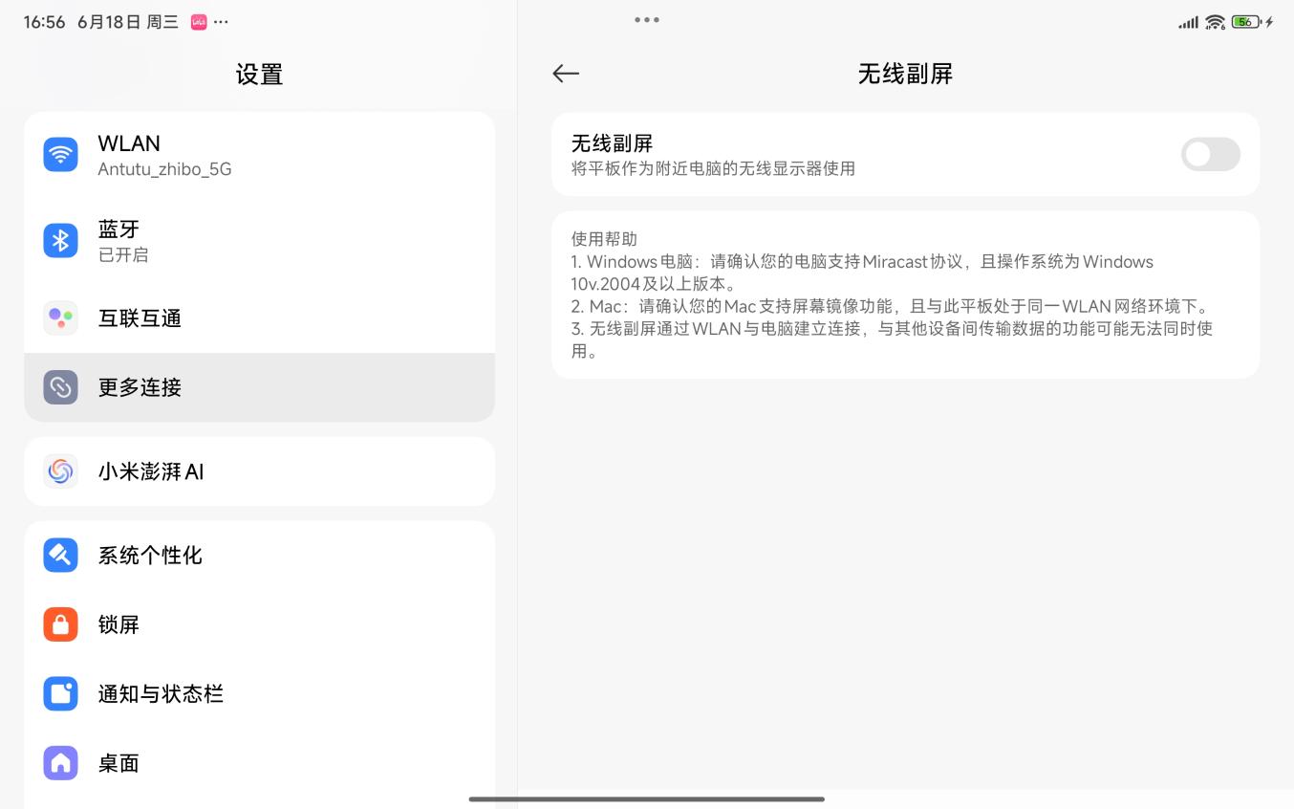
Task: Tap the 将平板作为附近电脑的无线显示器使用 description
Action: coord(713,168)
